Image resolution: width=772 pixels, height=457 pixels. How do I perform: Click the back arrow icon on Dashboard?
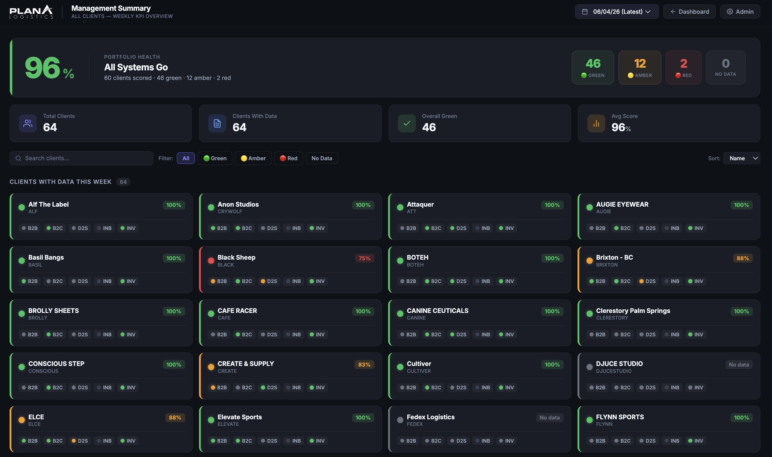[673, 12]
